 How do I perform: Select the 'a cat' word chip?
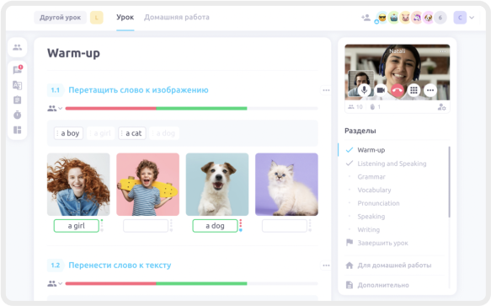click(x=132, y=133)
